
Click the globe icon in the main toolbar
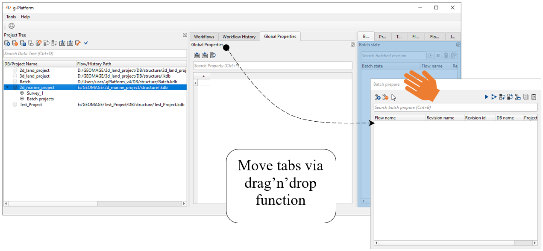(x=12, y=26)
